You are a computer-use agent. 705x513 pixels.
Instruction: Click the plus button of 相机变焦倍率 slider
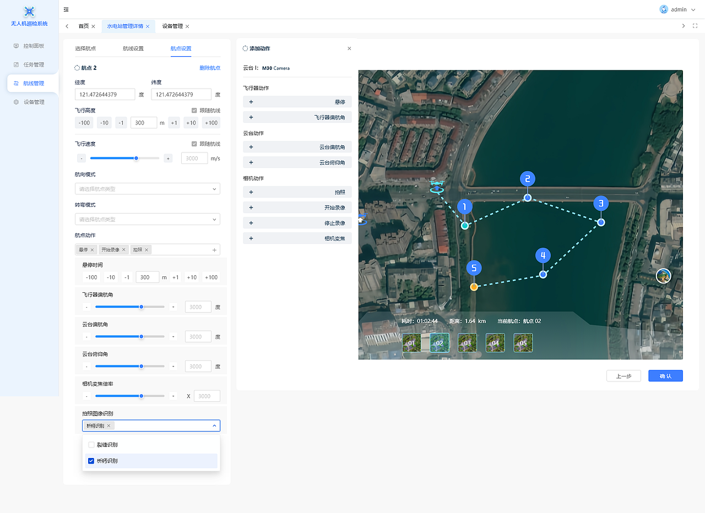173,396
